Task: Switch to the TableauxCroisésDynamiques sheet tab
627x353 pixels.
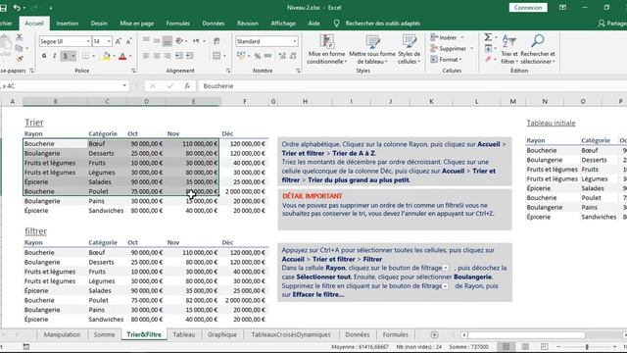Action: 291,334
